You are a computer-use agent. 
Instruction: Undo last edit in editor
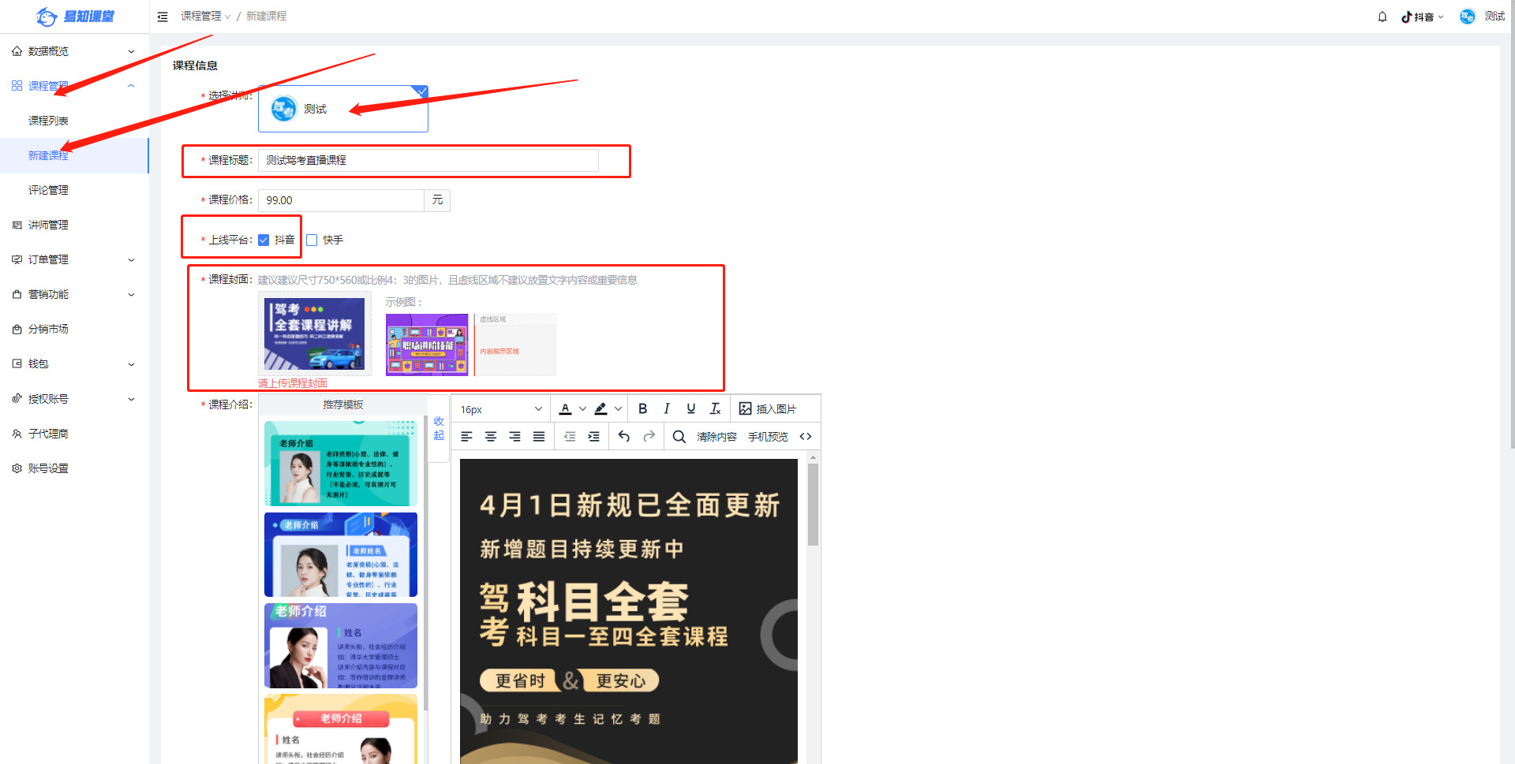[624, 436]
